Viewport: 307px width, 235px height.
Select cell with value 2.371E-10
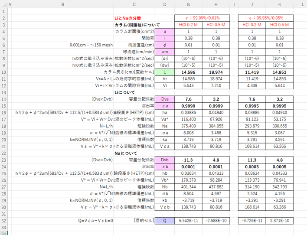pyautogui.click(x=280, y=221)
